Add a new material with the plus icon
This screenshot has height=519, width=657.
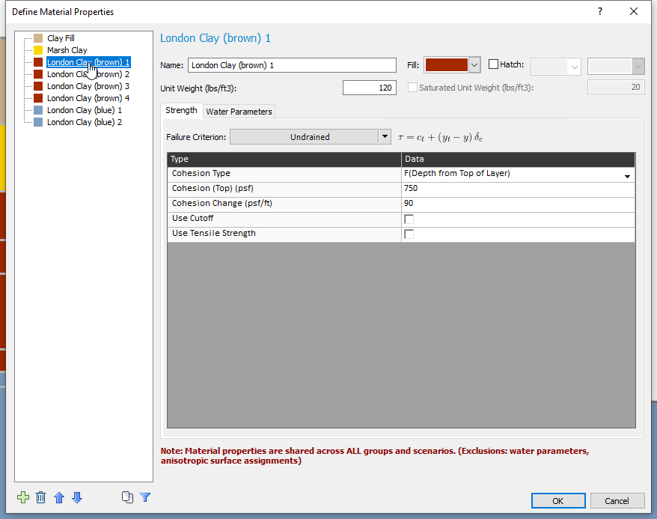(22, 497)
